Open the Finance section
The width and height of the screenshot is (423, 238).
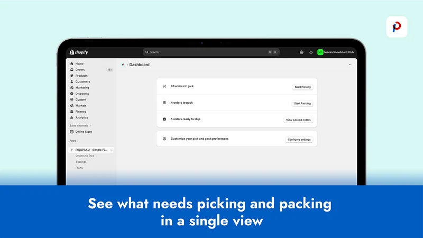(x=81, y=112)
